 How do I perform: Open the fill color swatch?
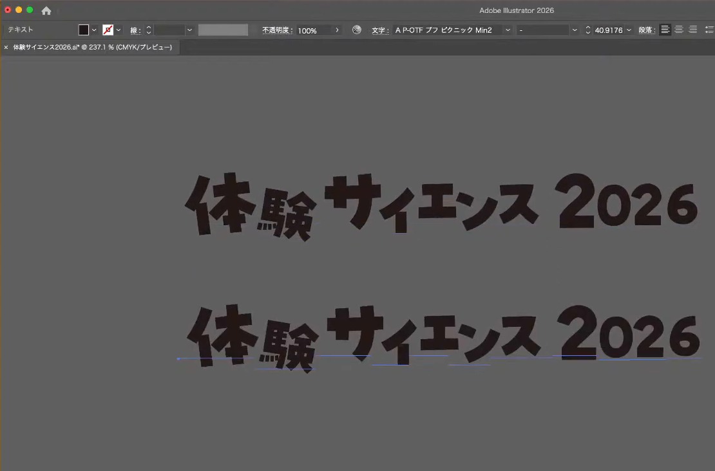click(84, 30)
